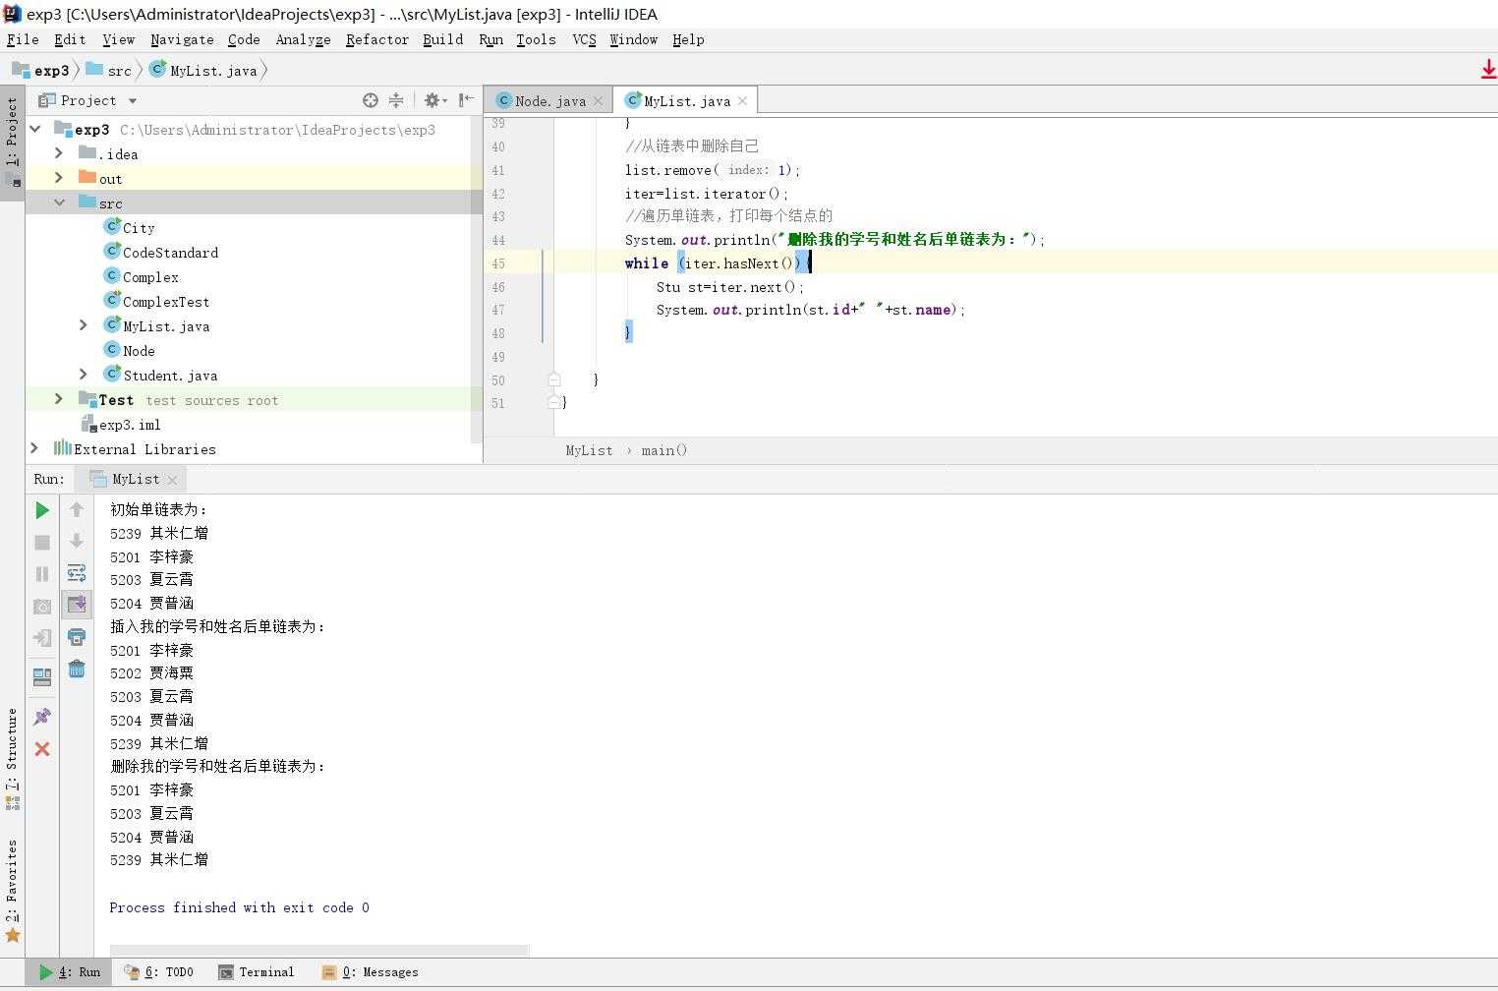
Task: Click MyList.java in navigation breadcrumb
Action: (203, 70)
